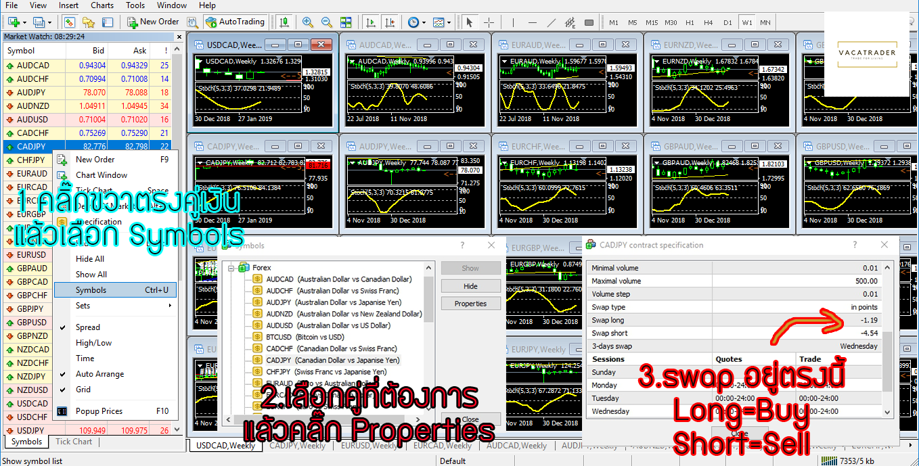Screen dimensions: 919x466
Task: Open the Insert menu
Action: [x=68, y=5]
